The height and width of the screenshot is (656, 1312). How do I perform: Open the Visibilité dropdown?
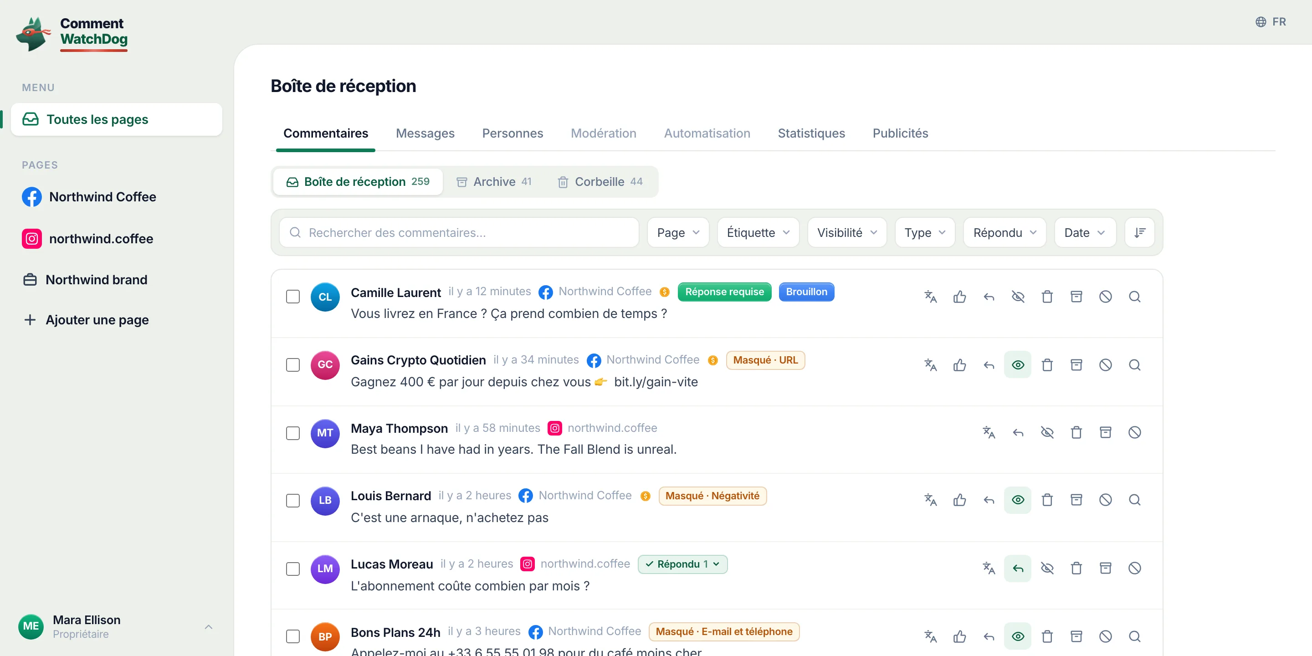847,233
